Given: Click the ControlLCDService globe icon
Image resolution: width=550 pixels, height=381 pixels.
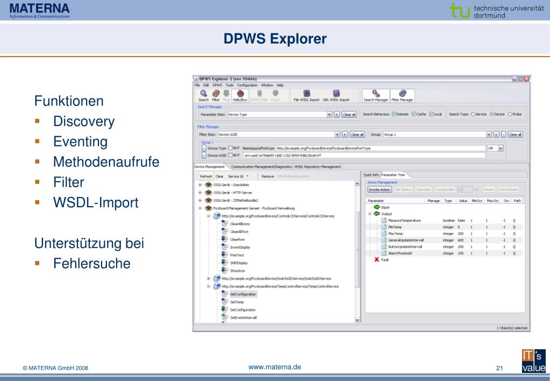Looking at the screenshot, I should coord(217,216).
